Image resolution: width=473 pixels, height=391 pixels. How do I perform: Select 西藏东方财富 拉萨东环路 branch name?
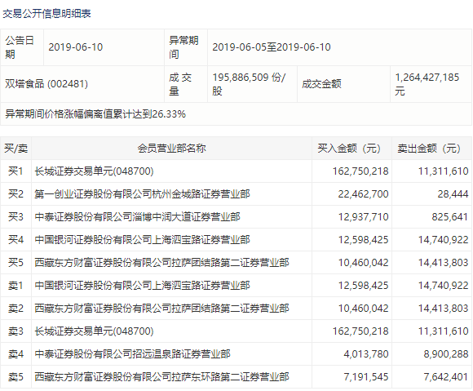point(161,377)
